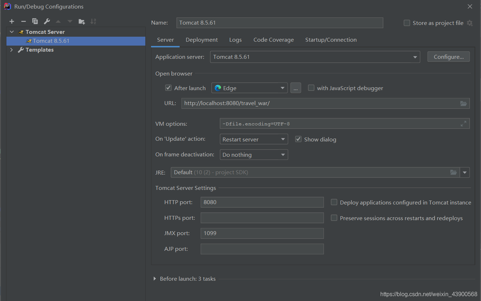Click the browser ellipsis (...) button
The image size is (481, 301).
pyautogui.click(x=296, y=88)
